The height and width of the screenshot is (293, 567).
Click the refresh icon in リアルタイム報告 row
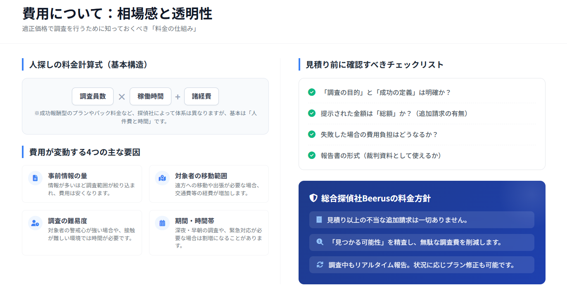(x=320, y=265)
